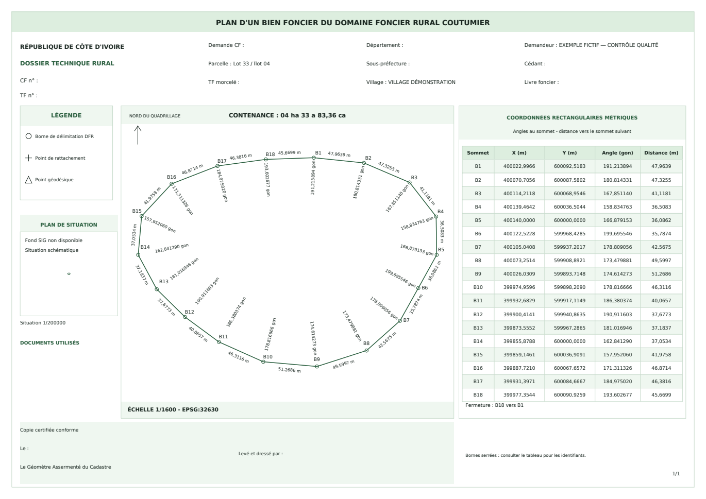Click the Demandeur : EXEMPLE FICTIF field

tap(591, 45)
